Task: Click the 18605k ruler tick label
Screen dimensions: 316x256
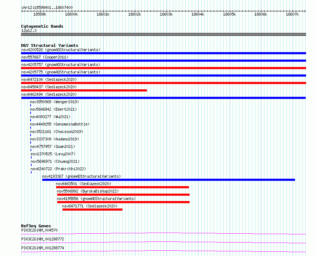Action: [229, 14]
